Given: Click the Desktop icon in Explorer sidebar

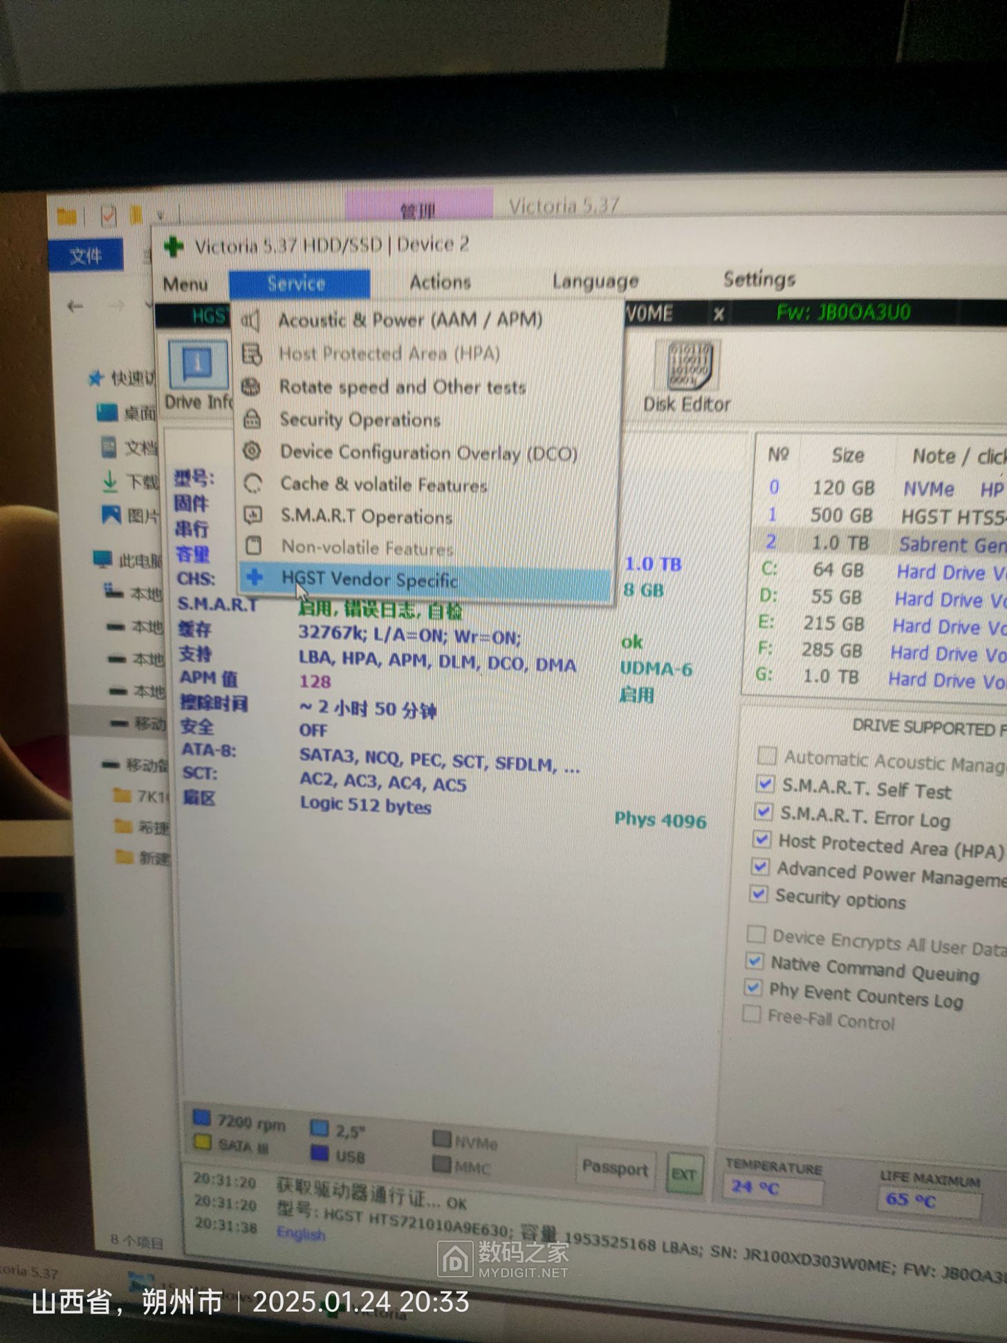Looking at the screenshot, I should tap(107, 412).
